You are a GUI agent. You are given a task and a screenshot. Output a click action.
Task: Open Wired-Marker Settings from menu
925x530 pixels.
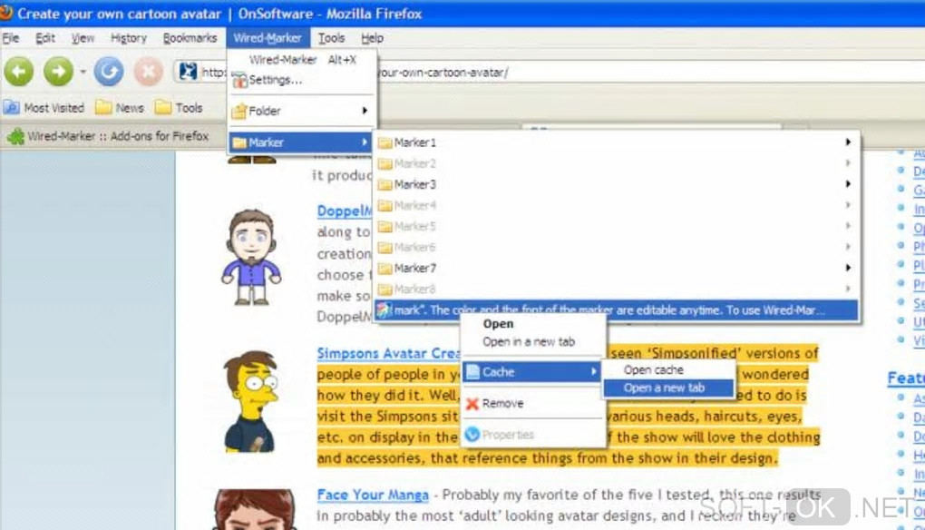tap(302, 80)
